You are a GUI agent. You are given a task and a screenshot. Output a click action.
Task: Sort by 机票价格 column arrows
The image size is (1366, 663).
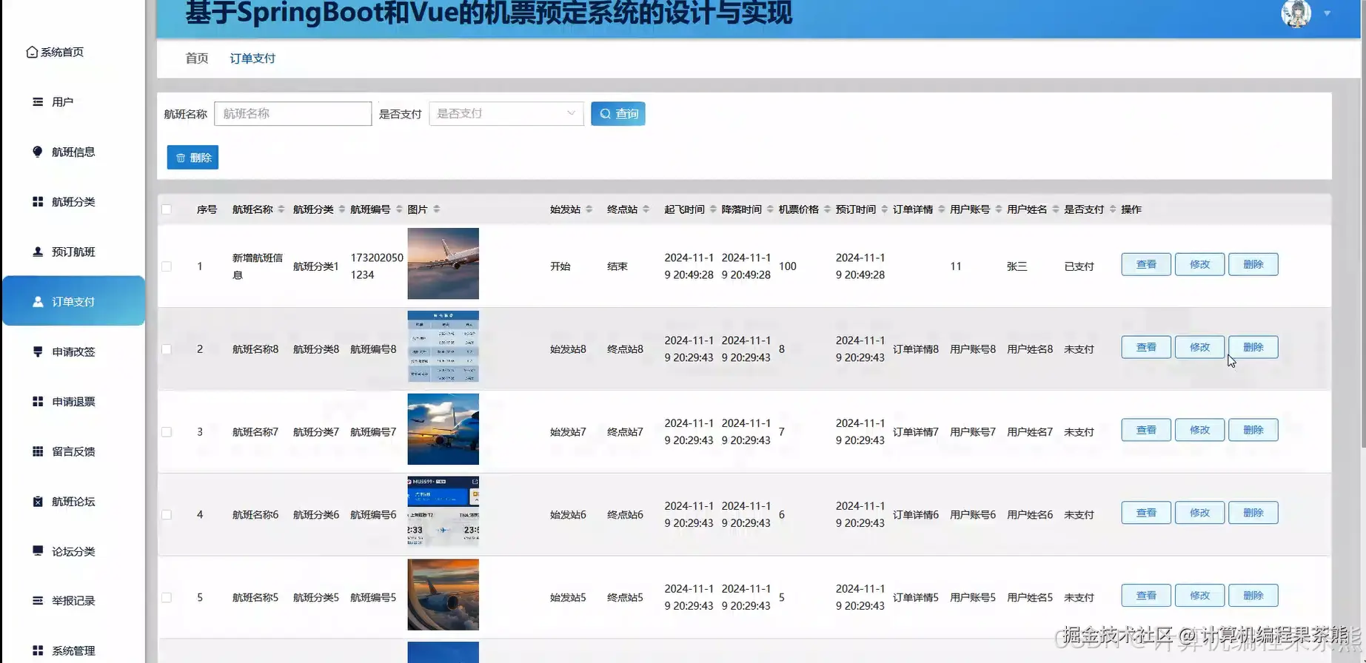coord(827,209)
